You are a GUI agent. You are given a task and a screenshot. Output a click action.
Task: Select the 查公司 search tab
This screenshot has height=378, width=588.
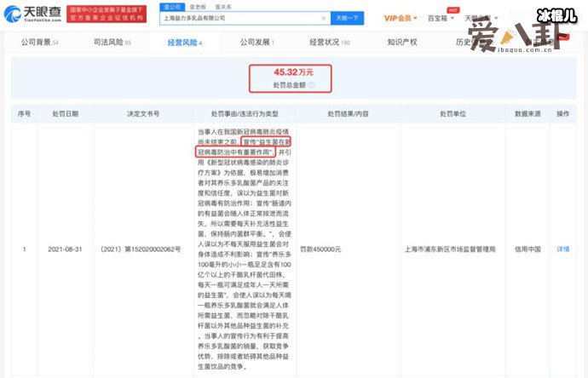pyautogui.click(x=172, y=7)
